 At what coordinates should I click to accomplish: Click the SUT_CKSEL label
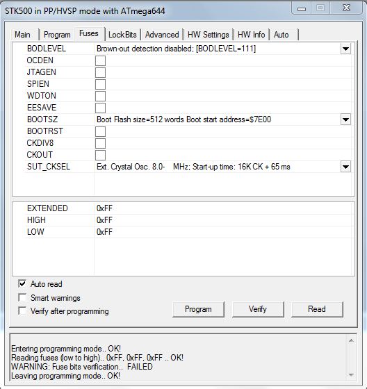[49, 167]
